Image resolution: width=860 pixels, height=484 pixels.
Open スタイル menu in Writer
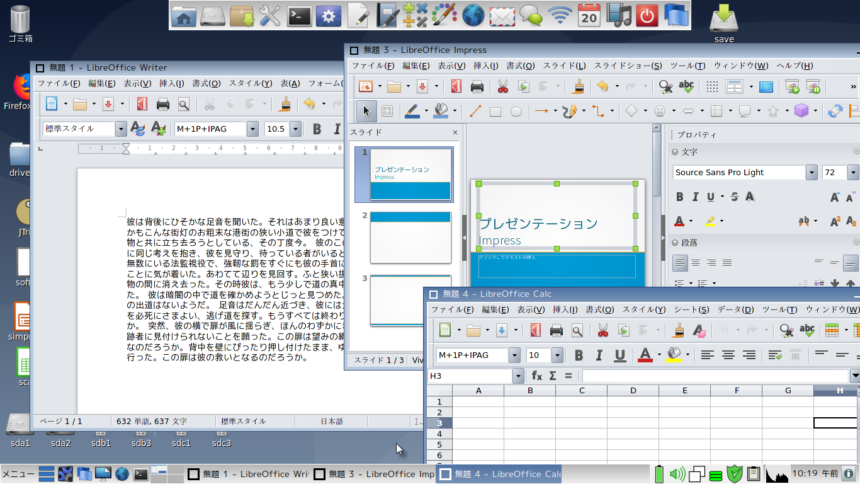tap(250, 83)
